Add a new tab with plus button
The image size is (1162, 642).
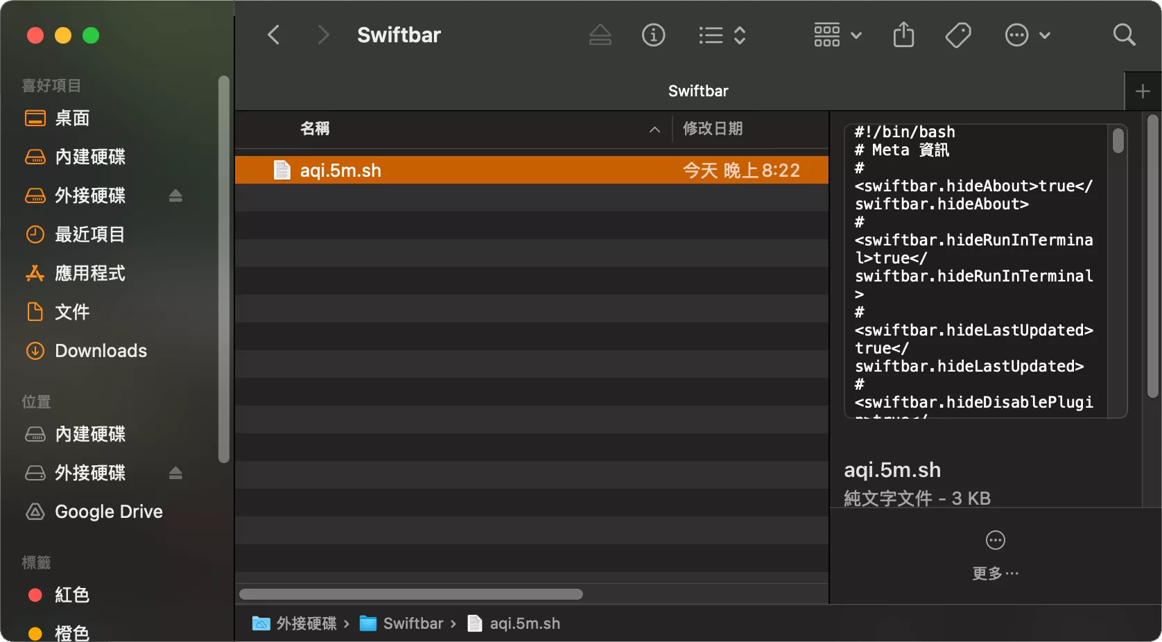point(1143,91)
